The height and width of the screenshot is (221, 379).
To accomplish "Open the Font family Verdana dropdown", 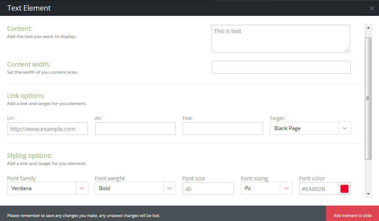I will [x=42, y=188].
